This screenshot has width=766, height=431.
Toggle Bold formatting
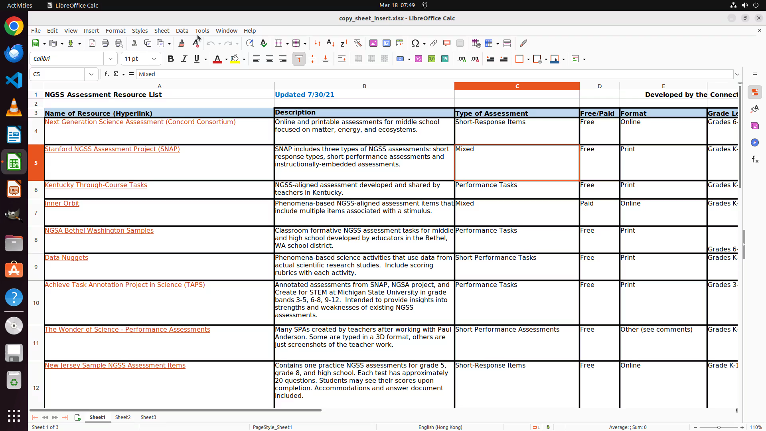tap(171, 59)
